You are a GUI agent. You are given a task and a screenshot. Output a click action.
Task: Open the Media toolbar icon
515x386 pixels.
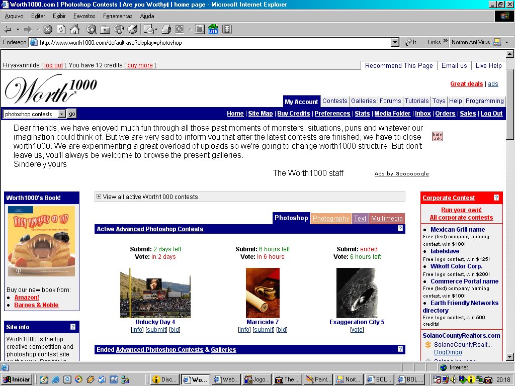click(119, 30)
